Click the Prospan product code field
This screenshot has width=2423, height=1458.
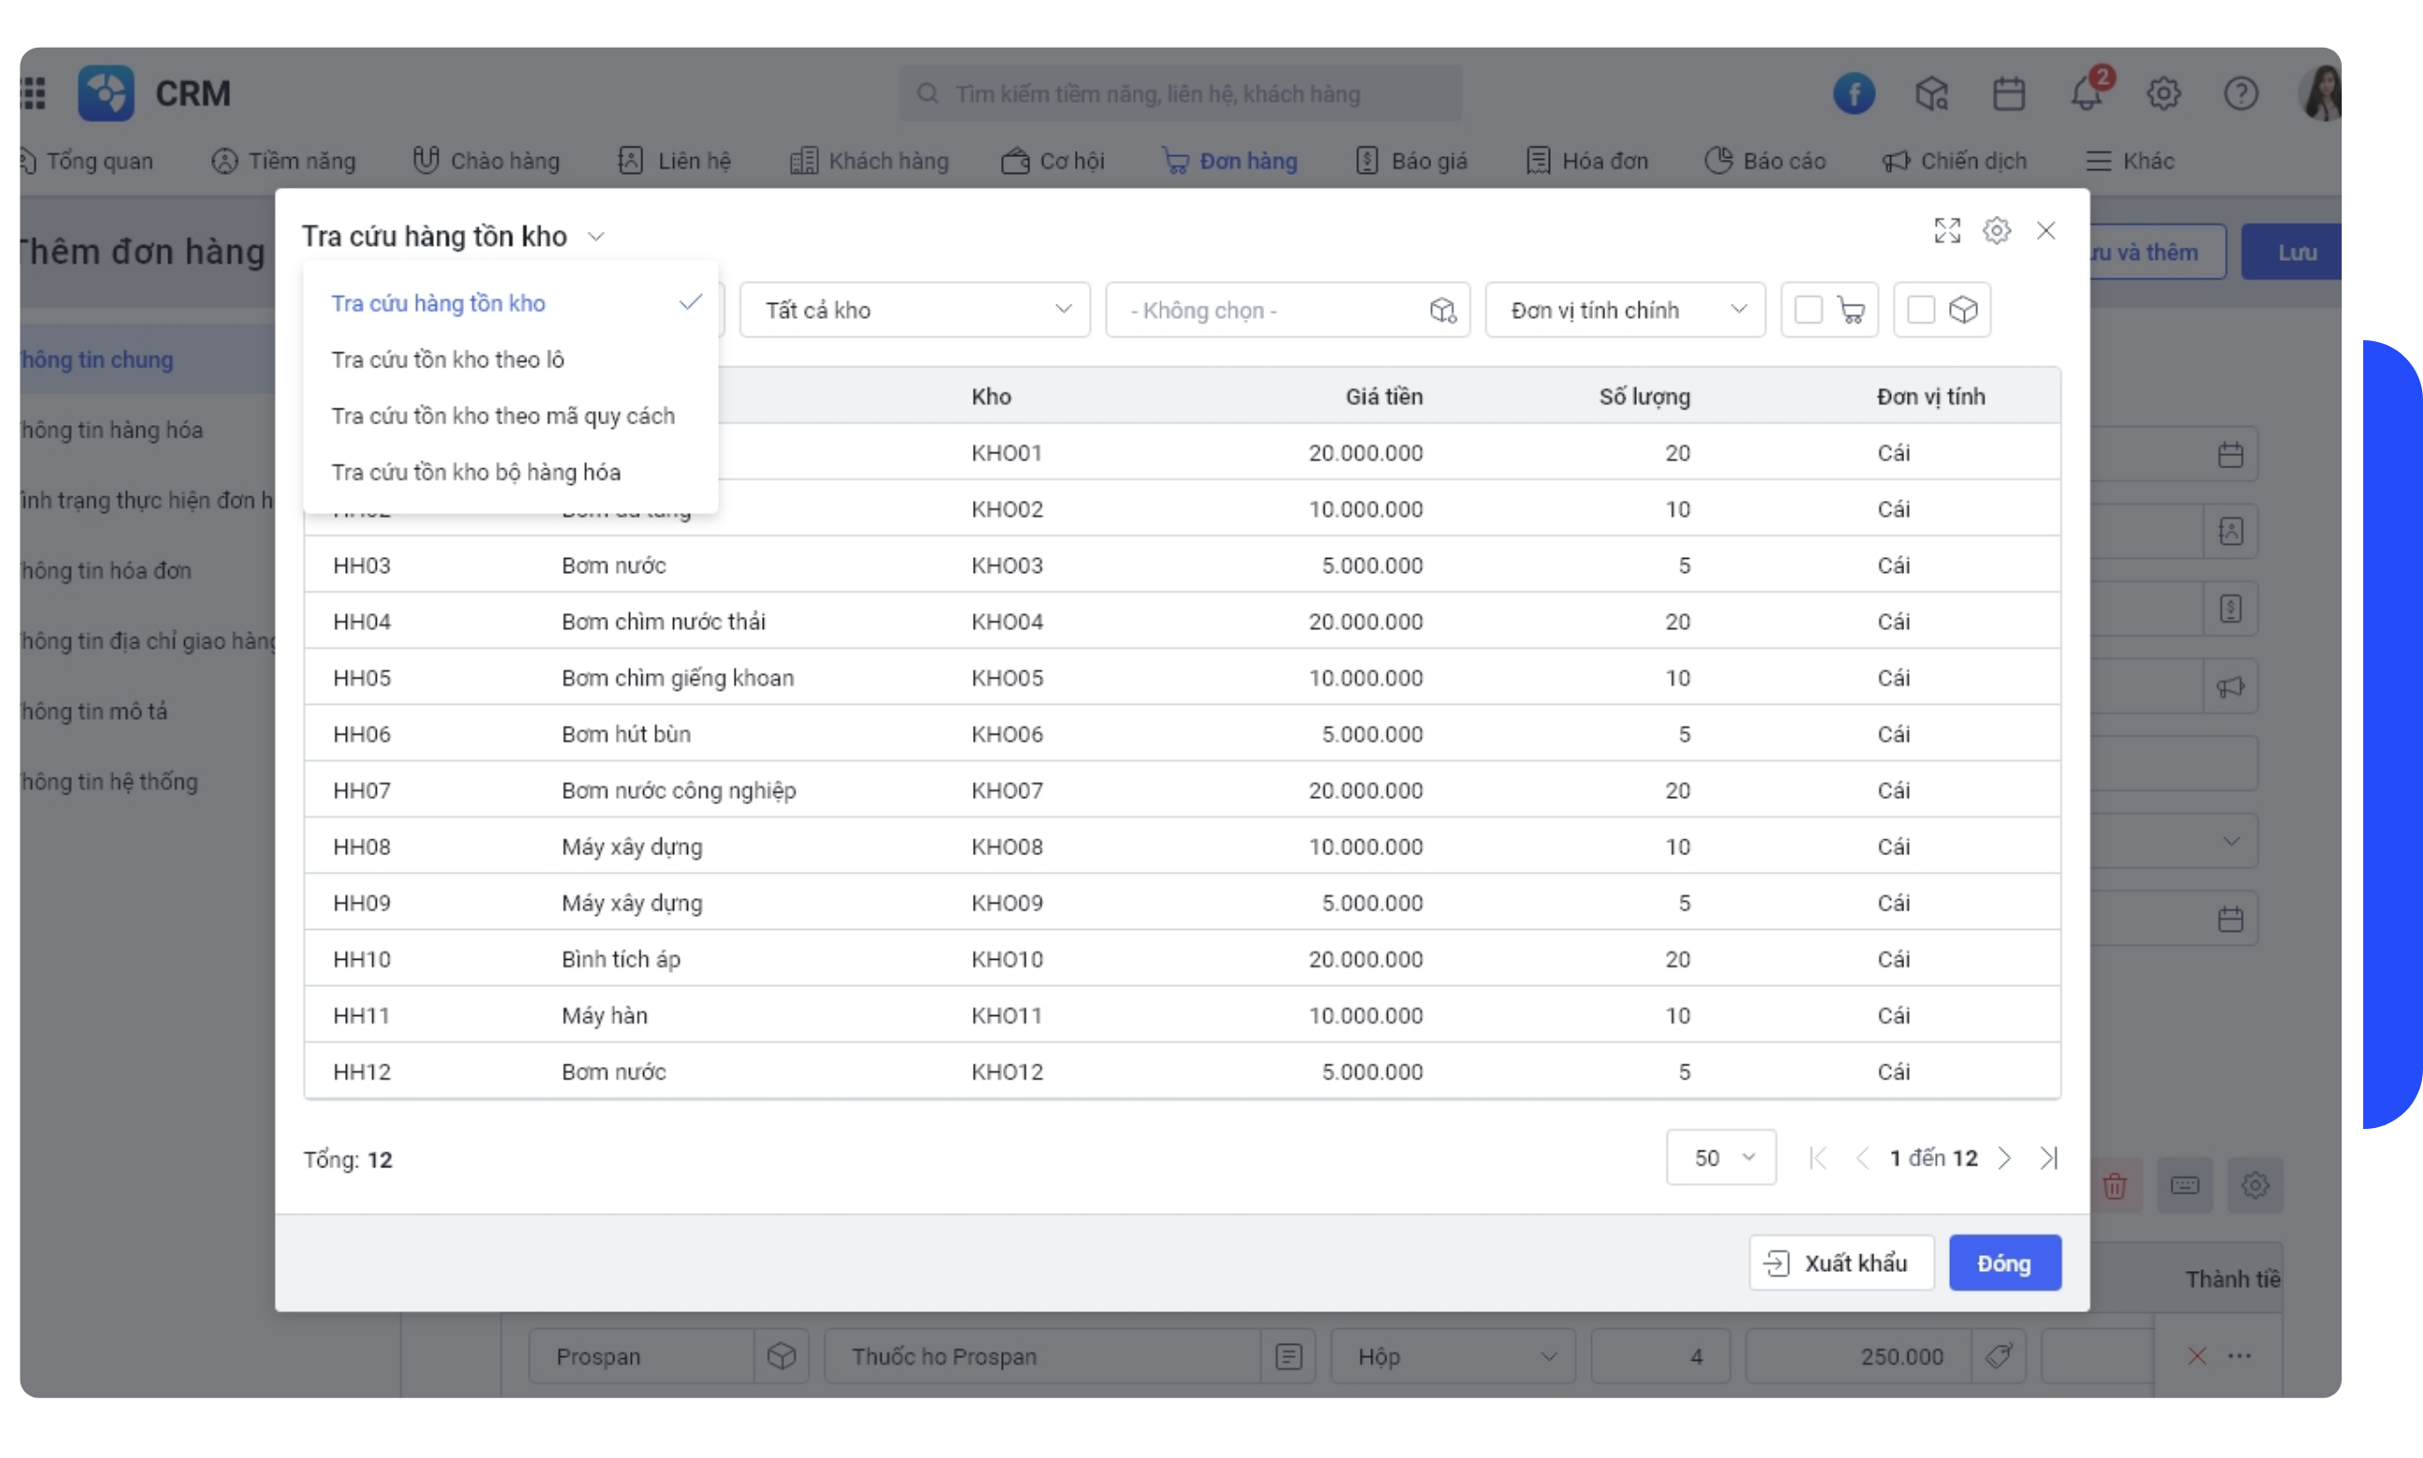pyautogui.click(x=641, y=1356)
